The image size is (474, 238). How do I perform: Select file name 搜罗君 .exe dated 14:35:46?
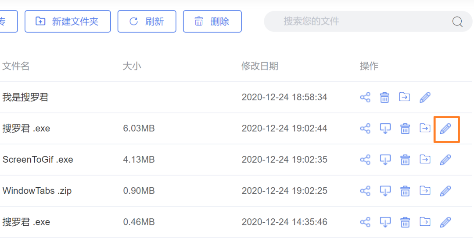tap(26, 222)
